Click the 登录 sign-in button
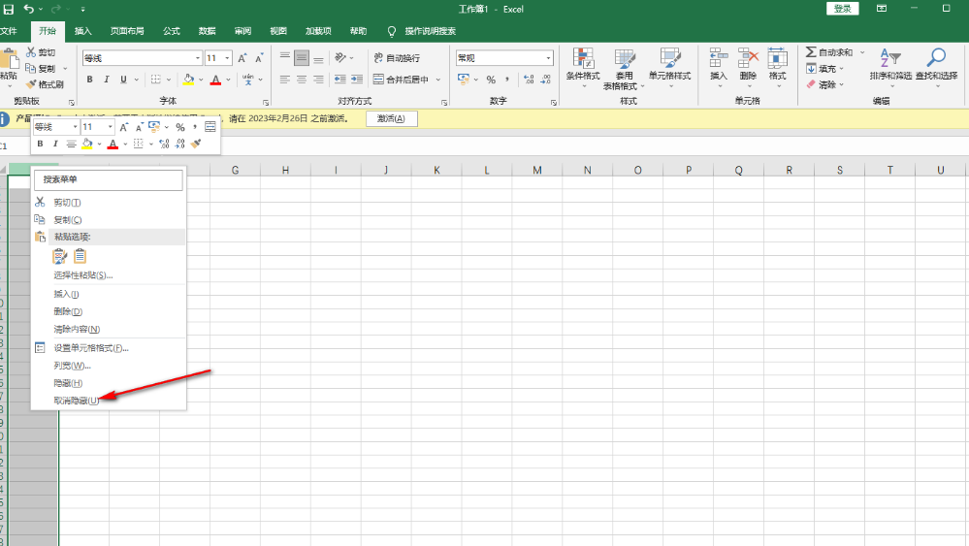Image resolution: width=969 pixels, height=546 pixels. click(x=843, y=9)
